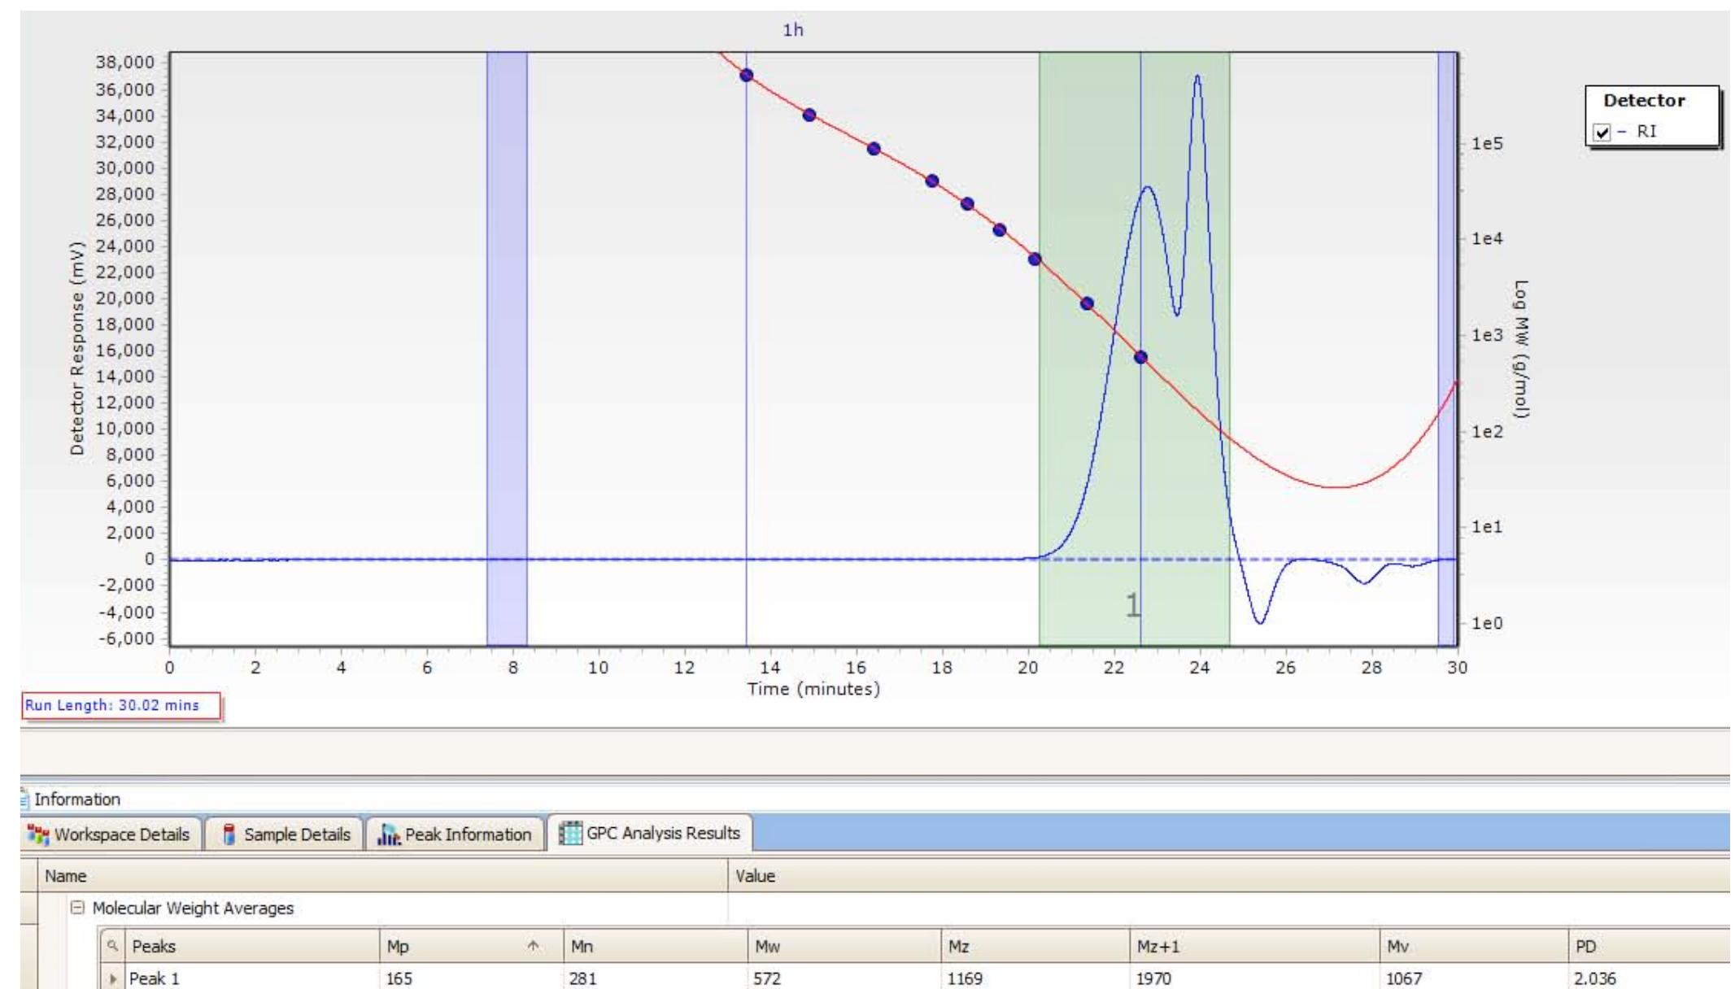Click the Workspace Details tab icon
This screenshot has width=1735, height=989.
(37, 834)
